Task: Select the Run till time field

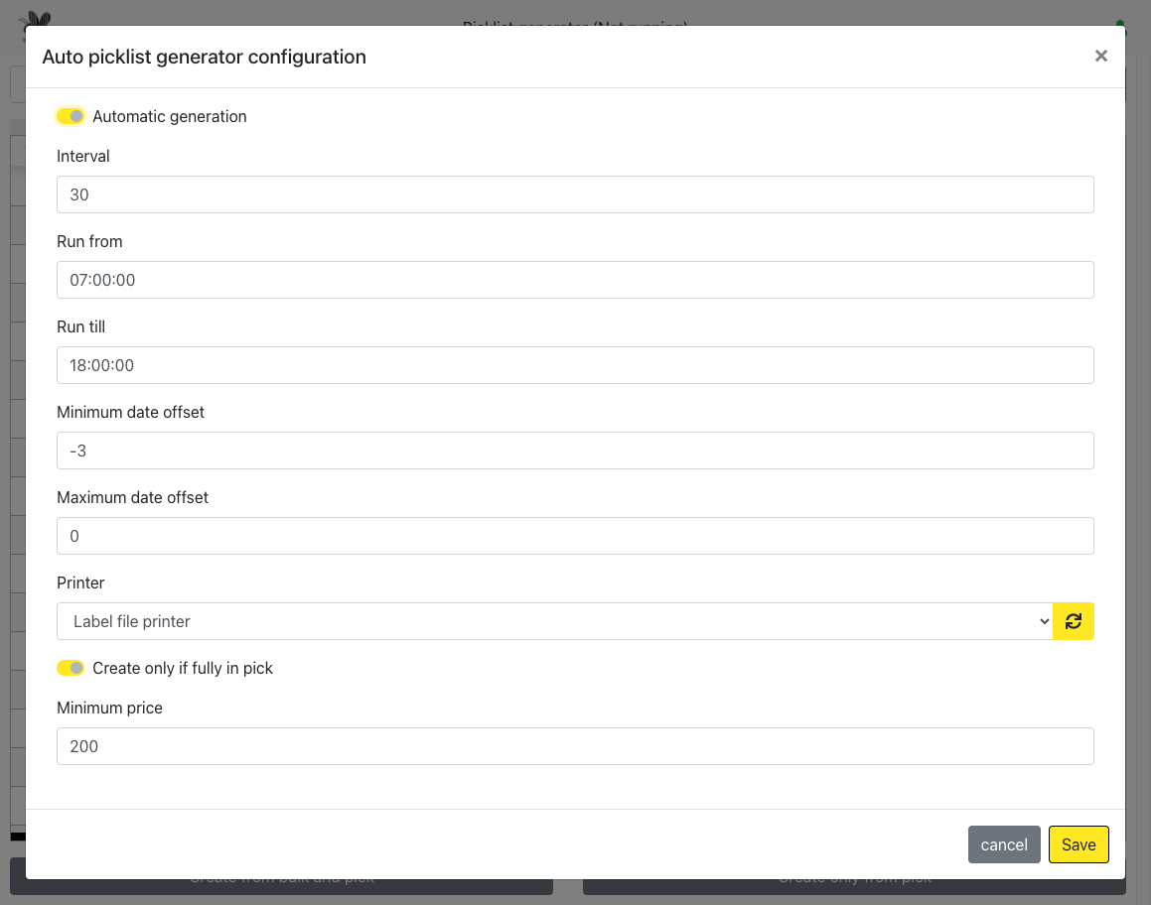Action: 575,365
